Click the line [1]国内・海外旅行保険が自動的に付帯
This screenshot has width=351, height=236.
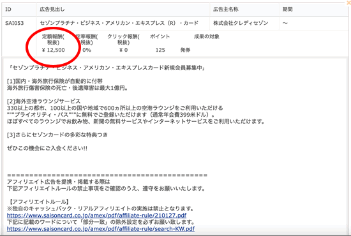click(55, 81)
